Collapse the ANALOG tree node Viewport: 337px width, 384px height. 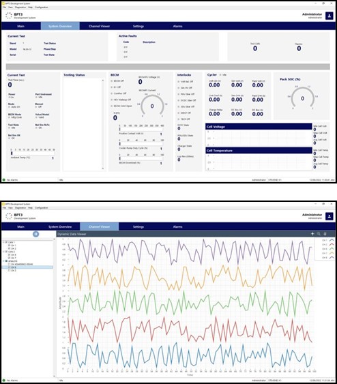(3, 261)
